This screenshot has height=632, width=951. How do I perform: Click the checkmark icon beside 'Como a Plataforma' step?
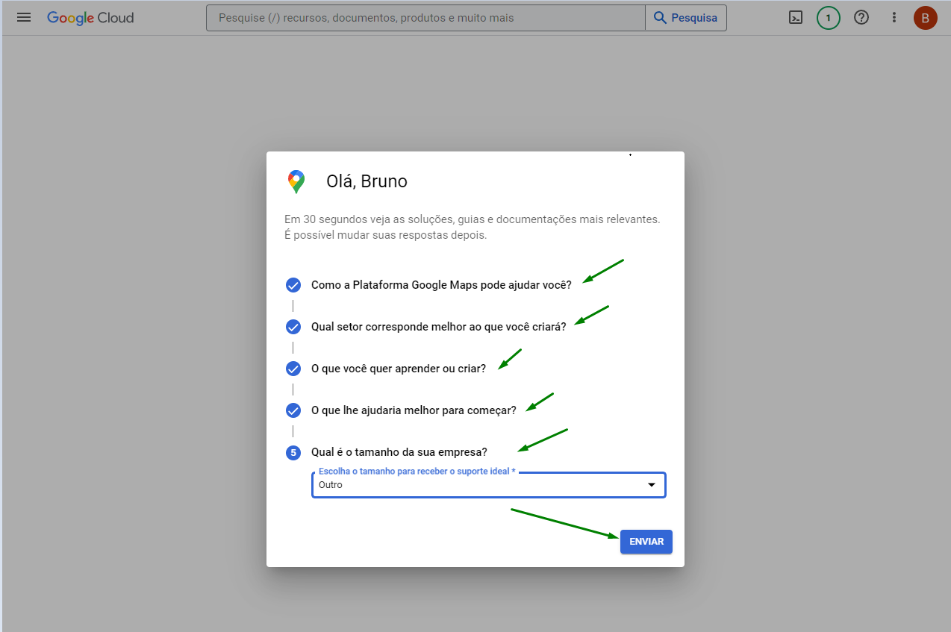coord(293,285)
